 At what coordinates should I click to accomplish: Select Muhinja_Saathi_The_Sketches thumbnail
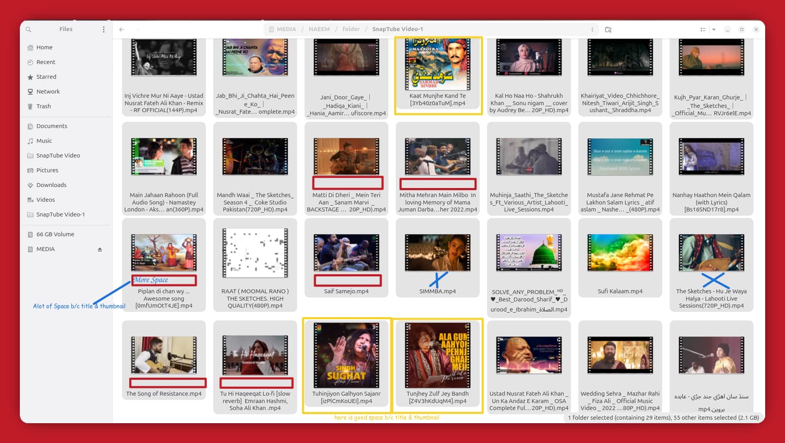pos(529,156)
